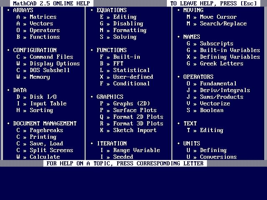Click the TO LEAVE HELP, PRESS [Esc] hint
The height and width of the screenshot is (200, 267).
point(213,3)
